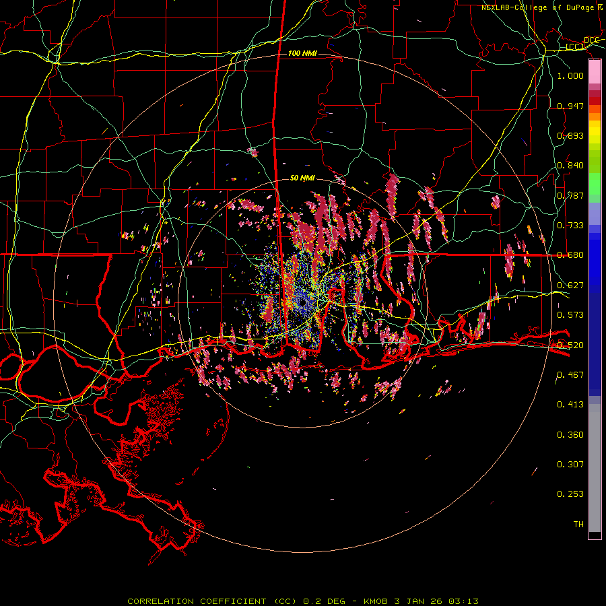Image resolution: width=606 pixels, height=606 pixels.
Task: Click the 0.947 scale value
Action: [x=570, y=106]
